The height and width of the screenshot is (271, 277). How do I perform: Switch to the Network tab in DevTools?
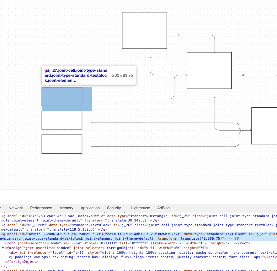pyautogui.click(x=15, y=208)
